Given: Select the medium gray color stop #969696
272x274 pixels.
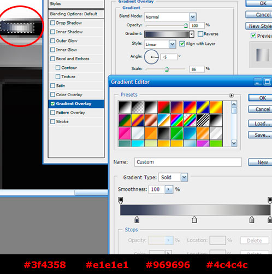Looking at the screenshot, I should 252,219.
